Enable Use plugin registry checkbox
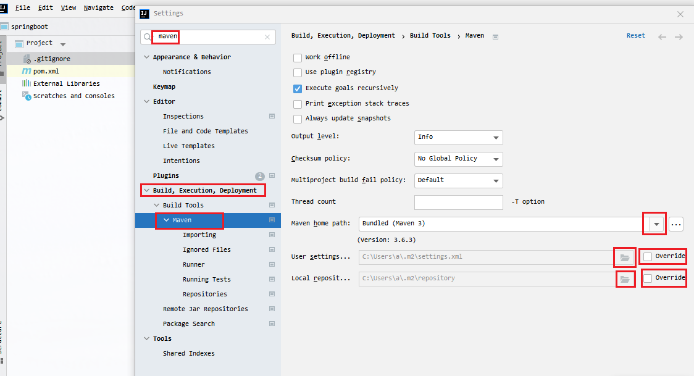 (298, 73)
